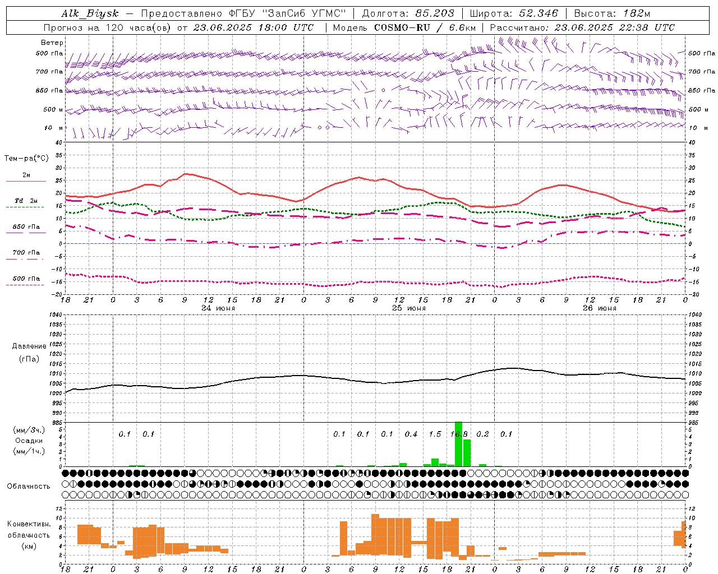
Task: Select the "Td 2м" dew point legend entry
Action: pyautogui.click(x=26, y=201)
